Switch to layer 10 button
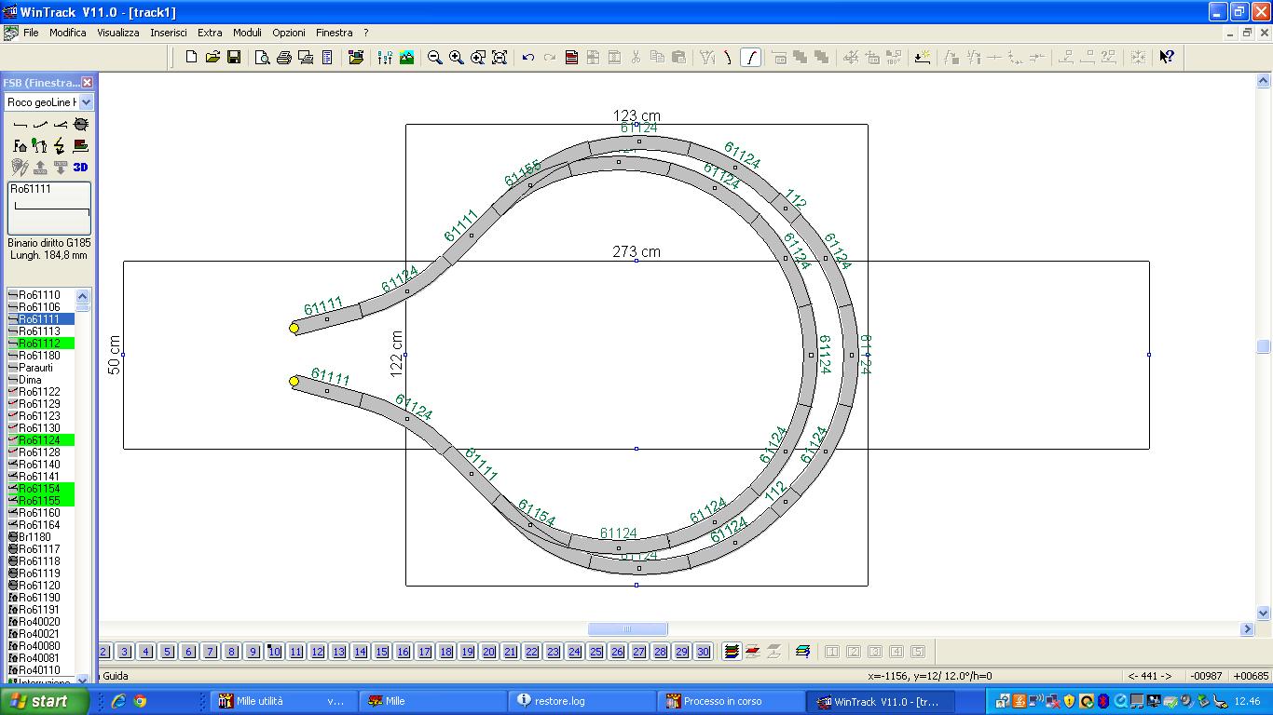This screenshot has height=715, width=1273. click(x=274, y=652)
